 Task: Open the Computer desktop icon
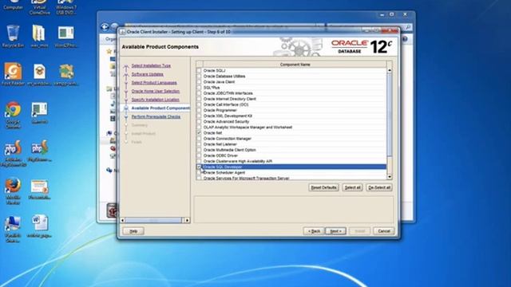13,5
